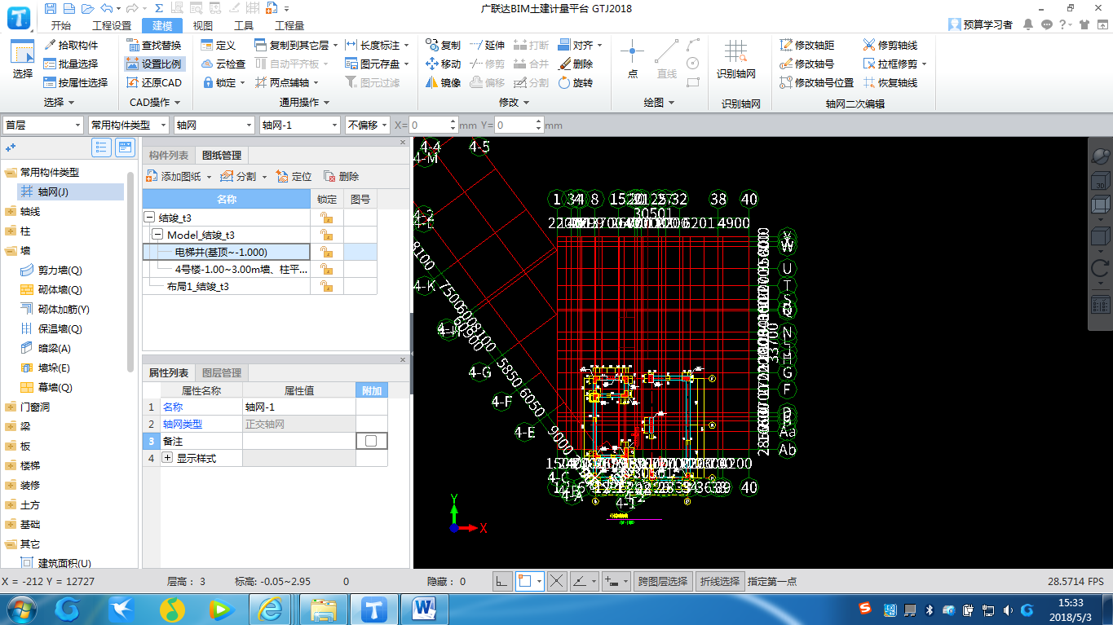Run 云检查 cloud check
Image resolution: width=1113 pixels, height=625 pixels.
(x=223, y=64)
